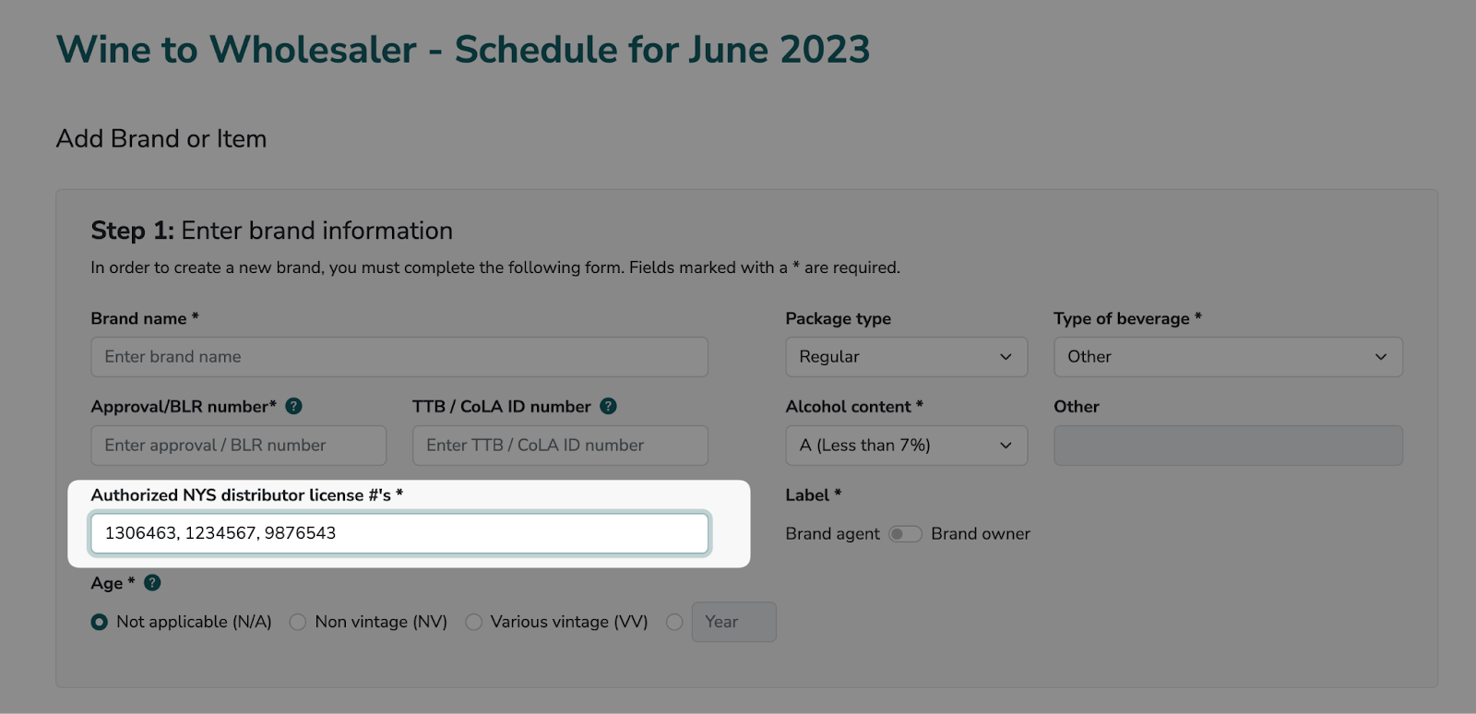The image size is (1476, 714).
Task: Click the "Add Brand or Item" heading
Action: pyautogui.click(x=161, y=138)
